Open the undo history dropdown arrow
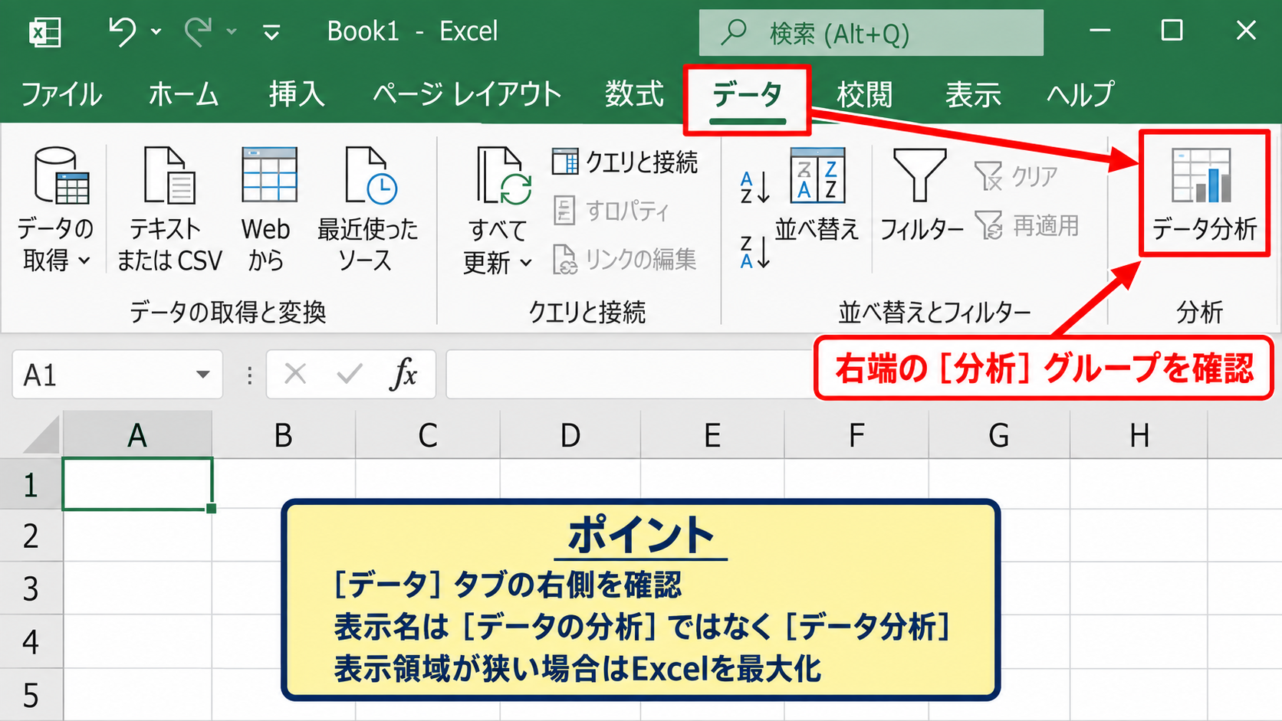Viewport: 1282px width, 721px height. click(156, 32)
